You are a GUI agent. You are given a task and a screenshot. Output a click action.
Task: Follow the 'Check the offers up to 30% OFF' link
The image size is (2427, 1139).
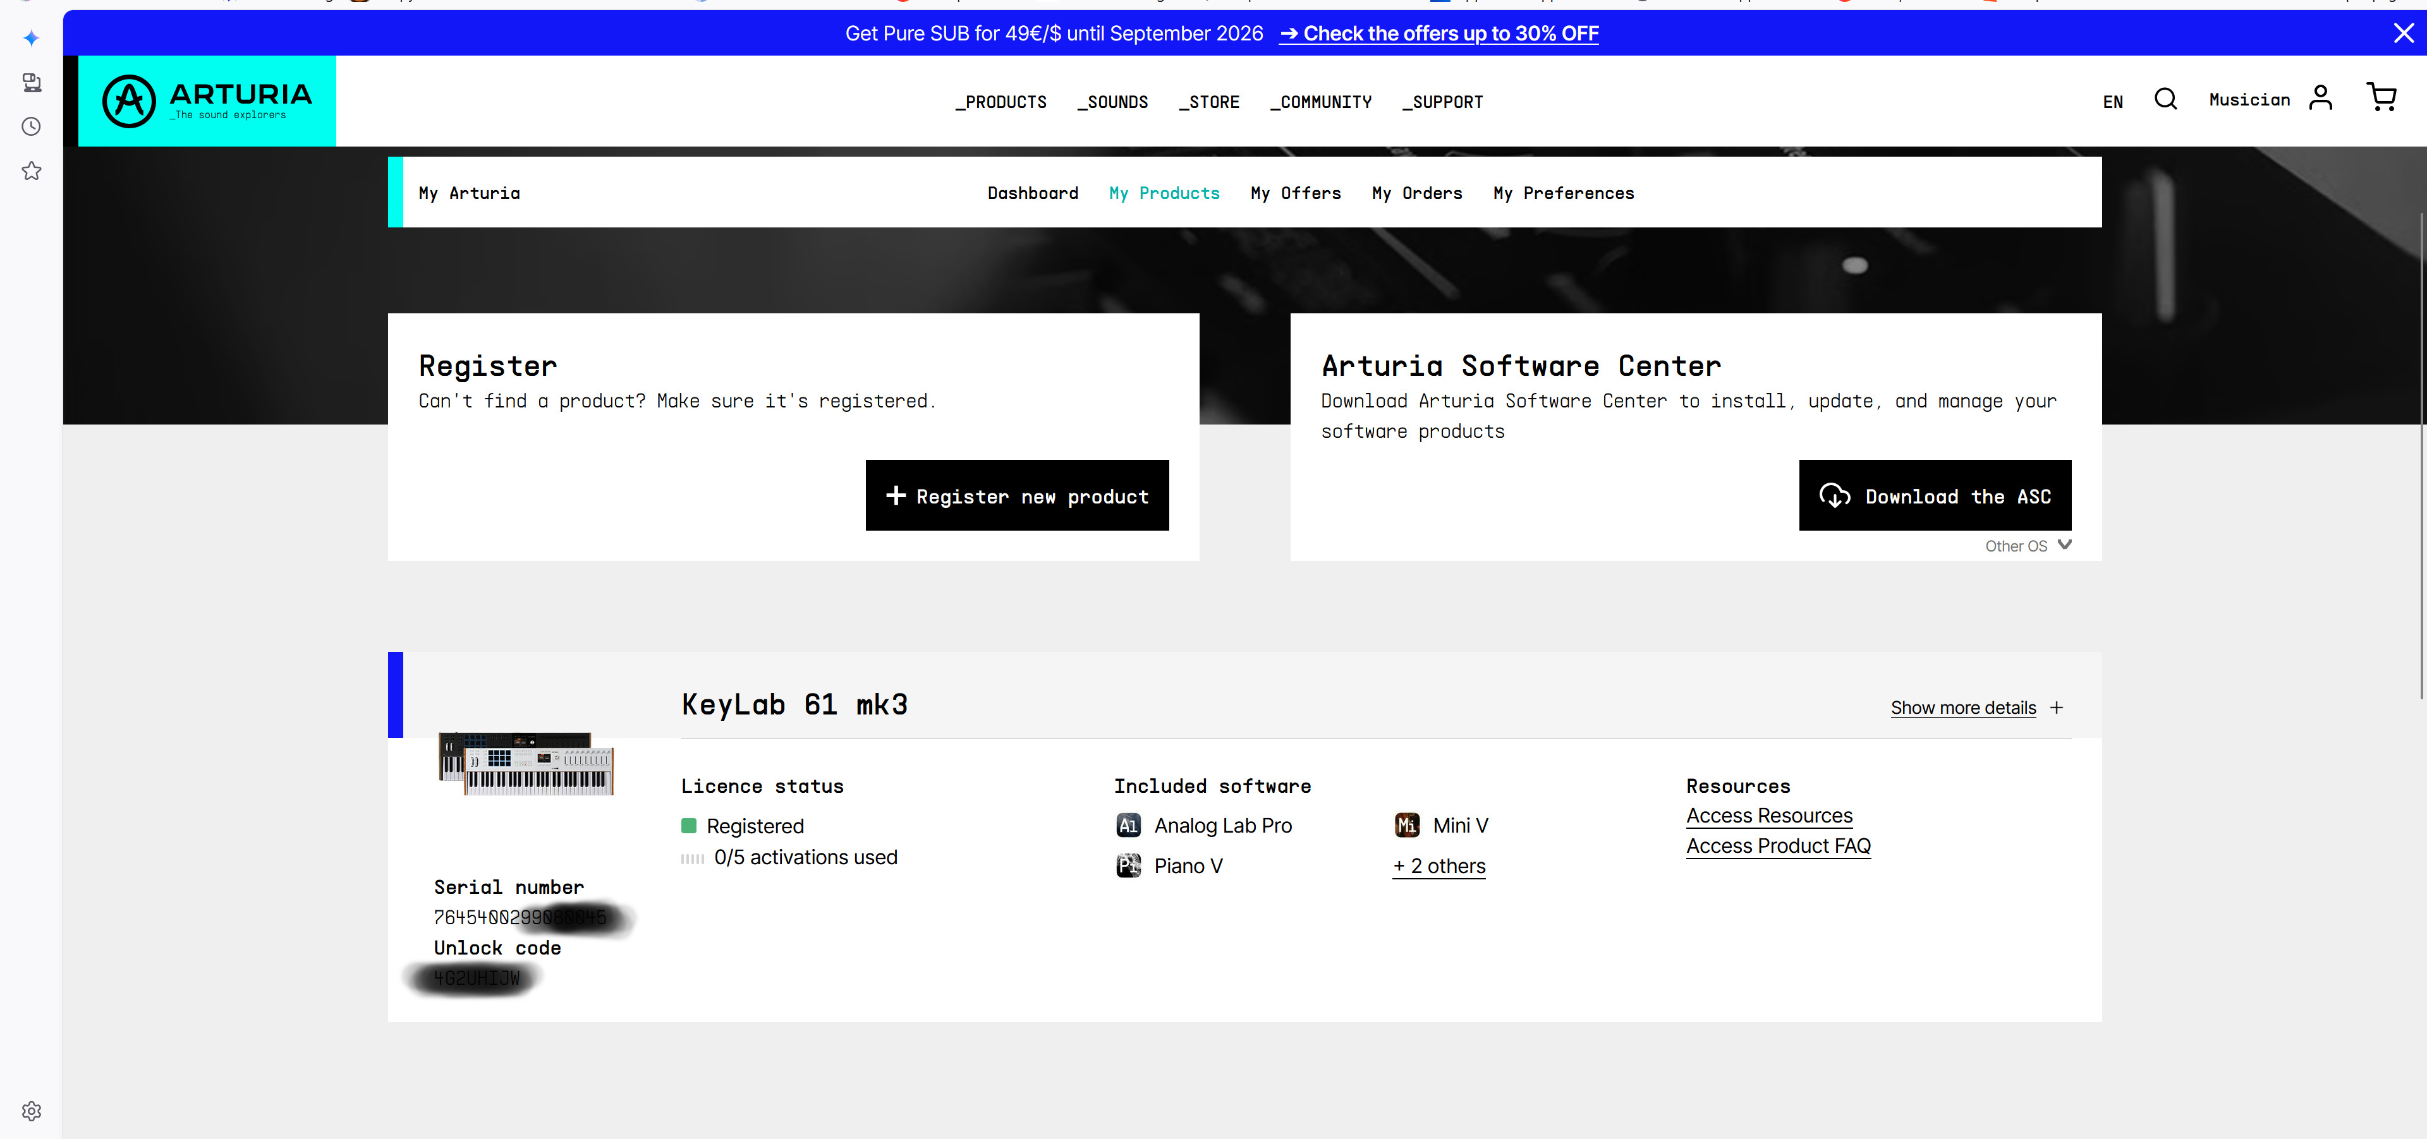tap(1439, 34)
